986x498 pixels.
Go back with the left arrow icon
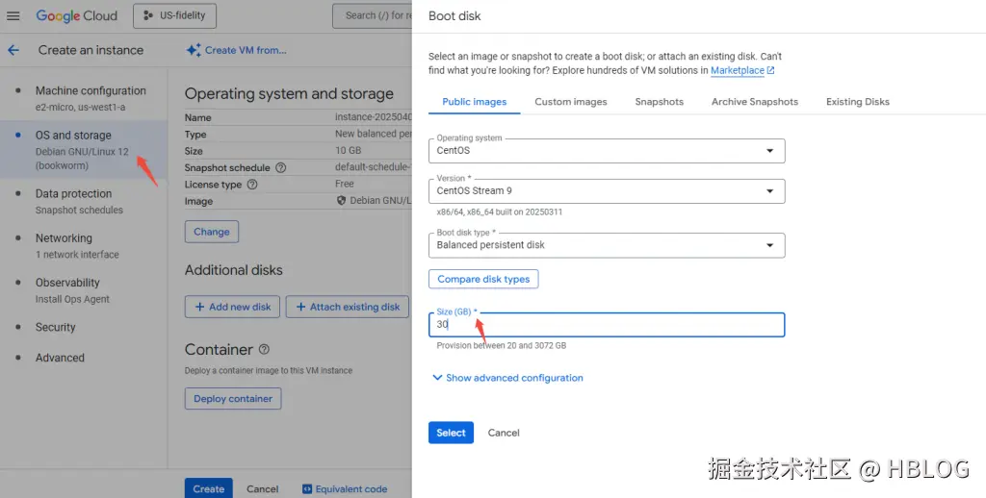point(13,50)
